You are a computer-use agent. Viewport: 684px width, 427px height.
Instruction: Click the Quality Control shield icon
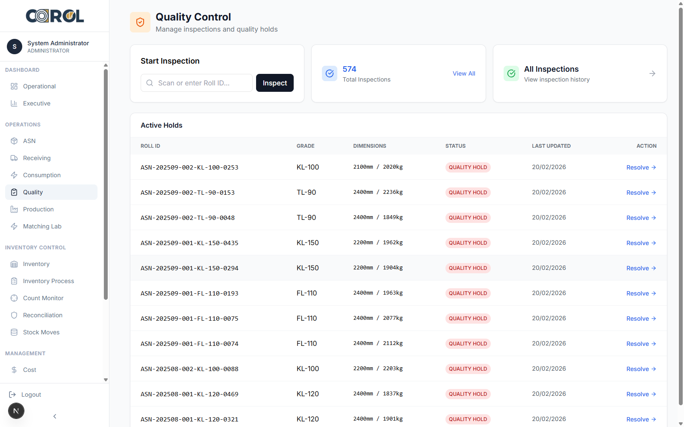click(140, 22)
